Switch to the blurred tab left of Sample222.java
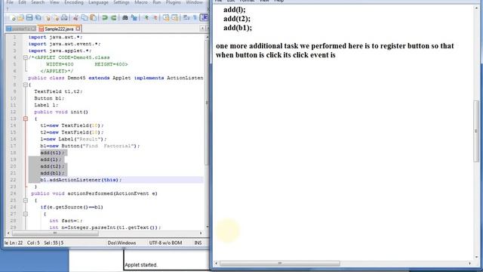Screen dimensions: 483x272 (21, 29)
